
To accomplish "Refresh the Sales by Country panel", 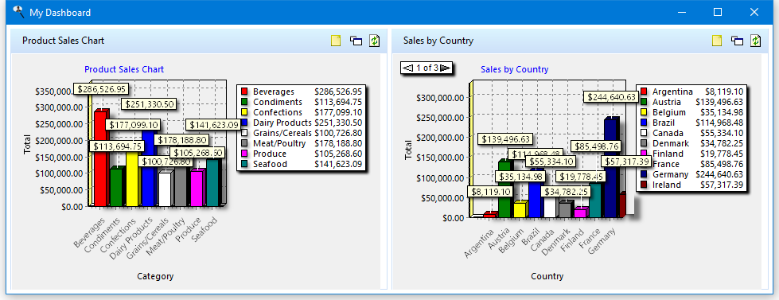I will click(756, 41).
